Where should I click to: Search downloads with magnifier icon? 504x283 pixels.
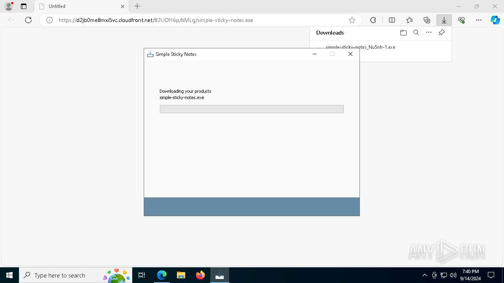(x=416, y=33)
